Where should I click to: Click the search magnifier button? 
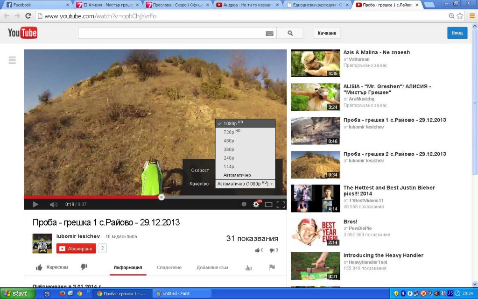pos(290,33)
